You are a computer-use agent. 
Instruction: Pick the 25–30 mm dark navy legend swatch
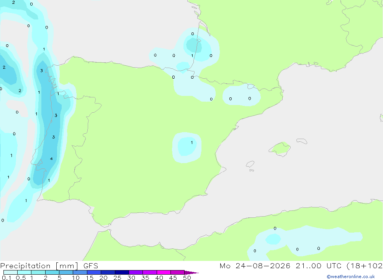pos(122,272)
